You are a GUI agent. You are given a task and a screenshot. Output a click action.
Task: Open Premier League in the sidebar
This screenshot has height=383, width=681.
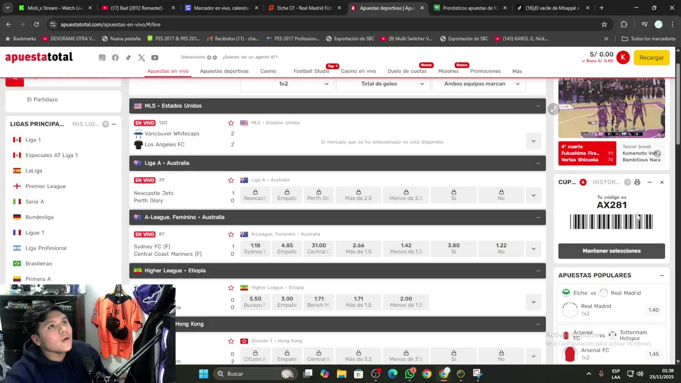[46, 186]
